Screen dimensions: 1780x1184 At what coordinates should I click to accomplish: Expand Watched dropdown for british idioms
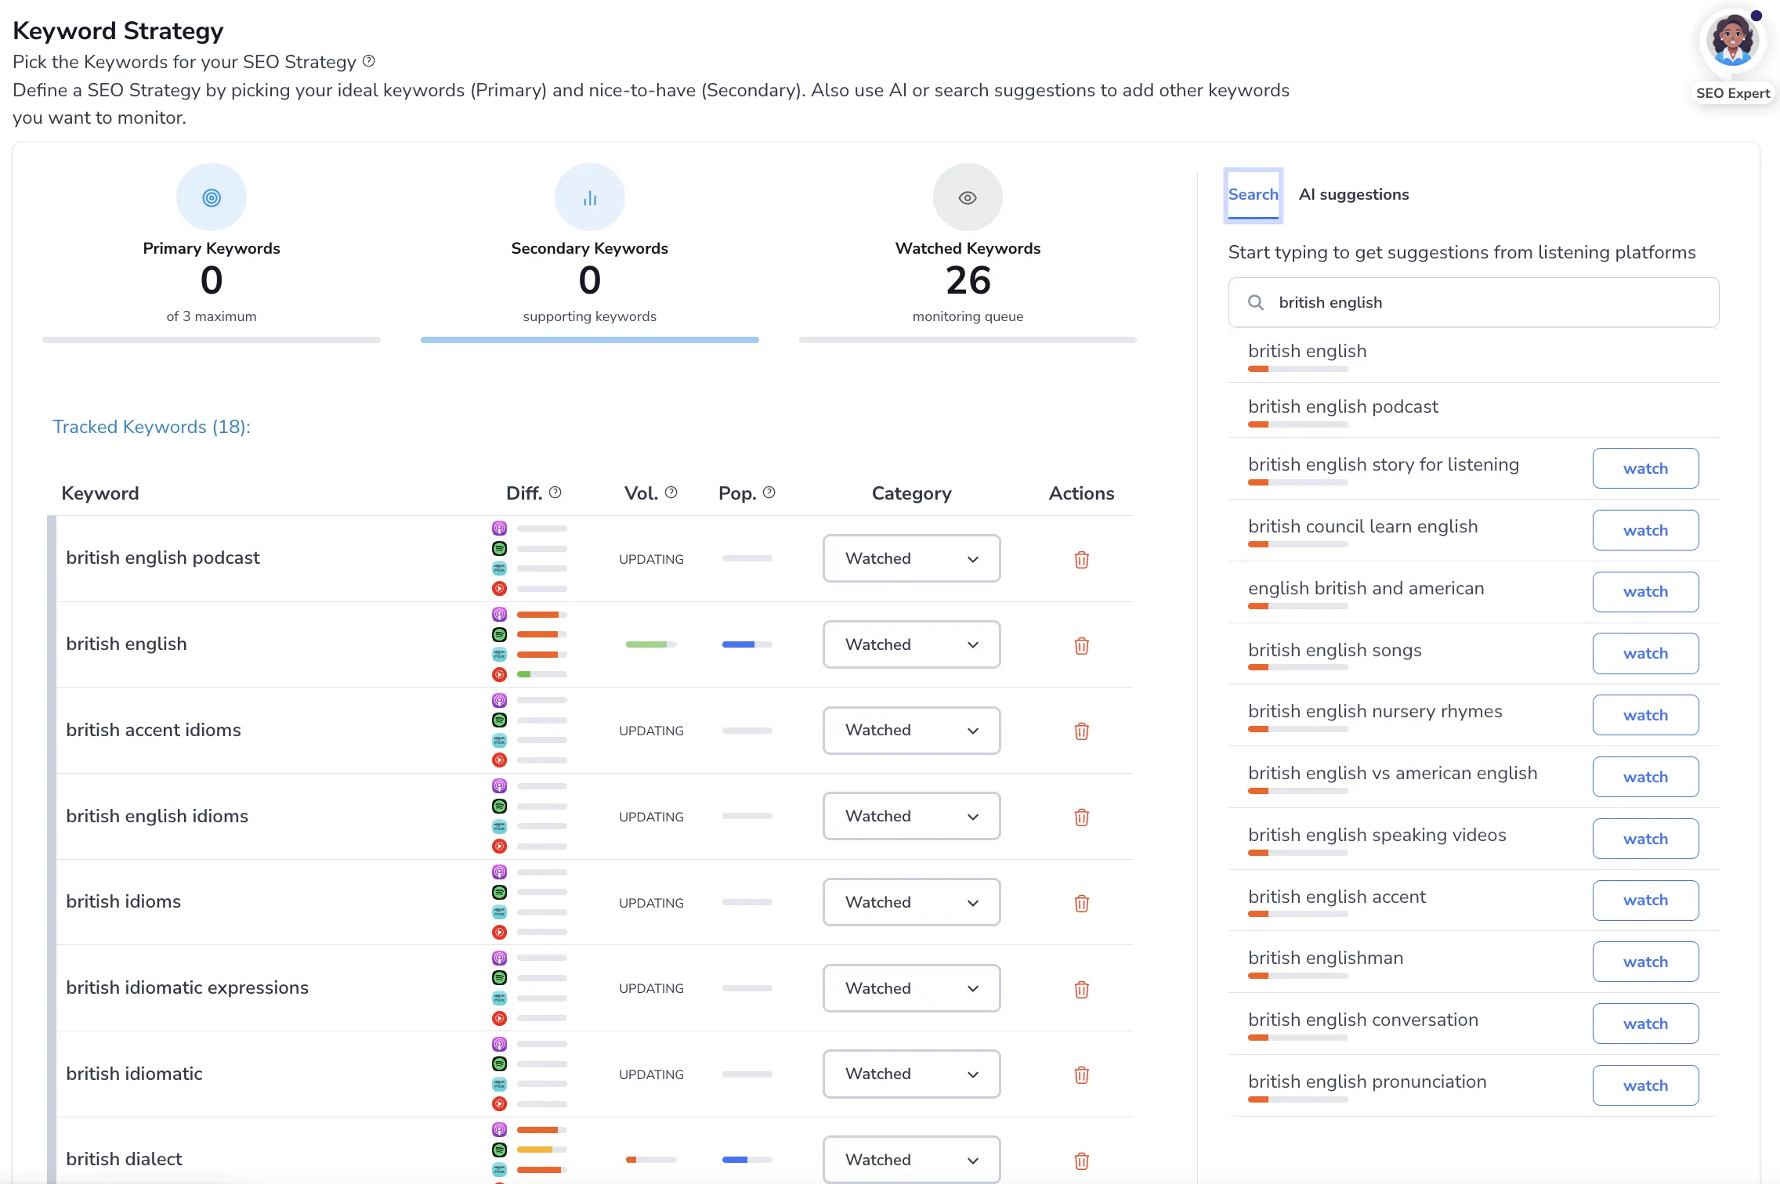[x=911, y=902]
